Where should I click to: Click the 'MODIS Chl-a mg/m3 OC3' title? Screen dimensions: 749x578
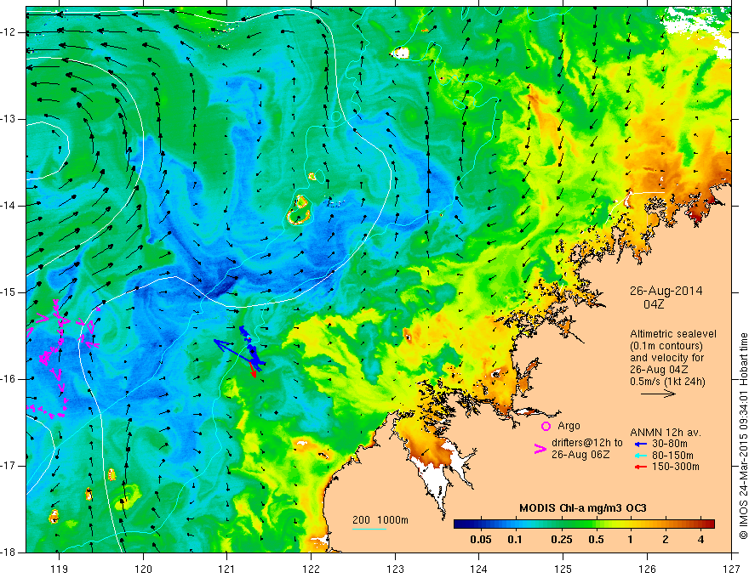[x=583, y=508]
